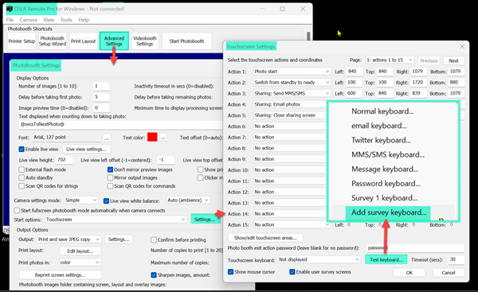Image resolution: width=478 pixels, height=292 pixels.
Task: Open Touchscreen keyboard dropdown
Action: pos(319,259)
